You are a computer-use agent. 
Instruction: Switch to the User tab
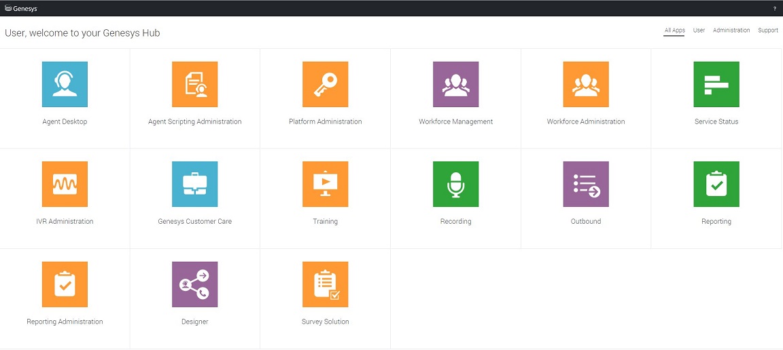tap(699, 31)
